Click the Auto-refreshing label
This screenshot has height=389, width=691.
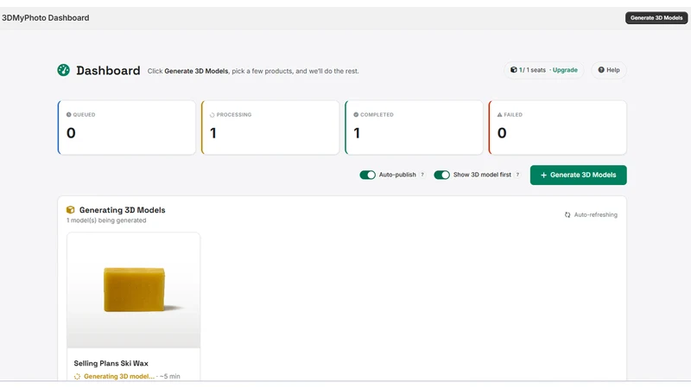point(595,214)
